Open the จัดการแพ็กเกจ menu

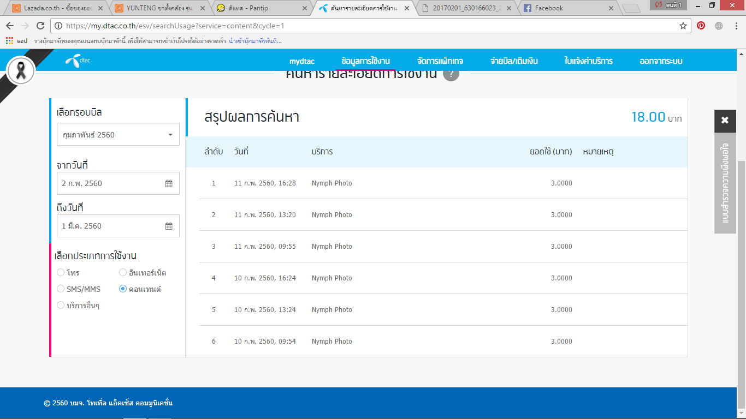(440, 61)
